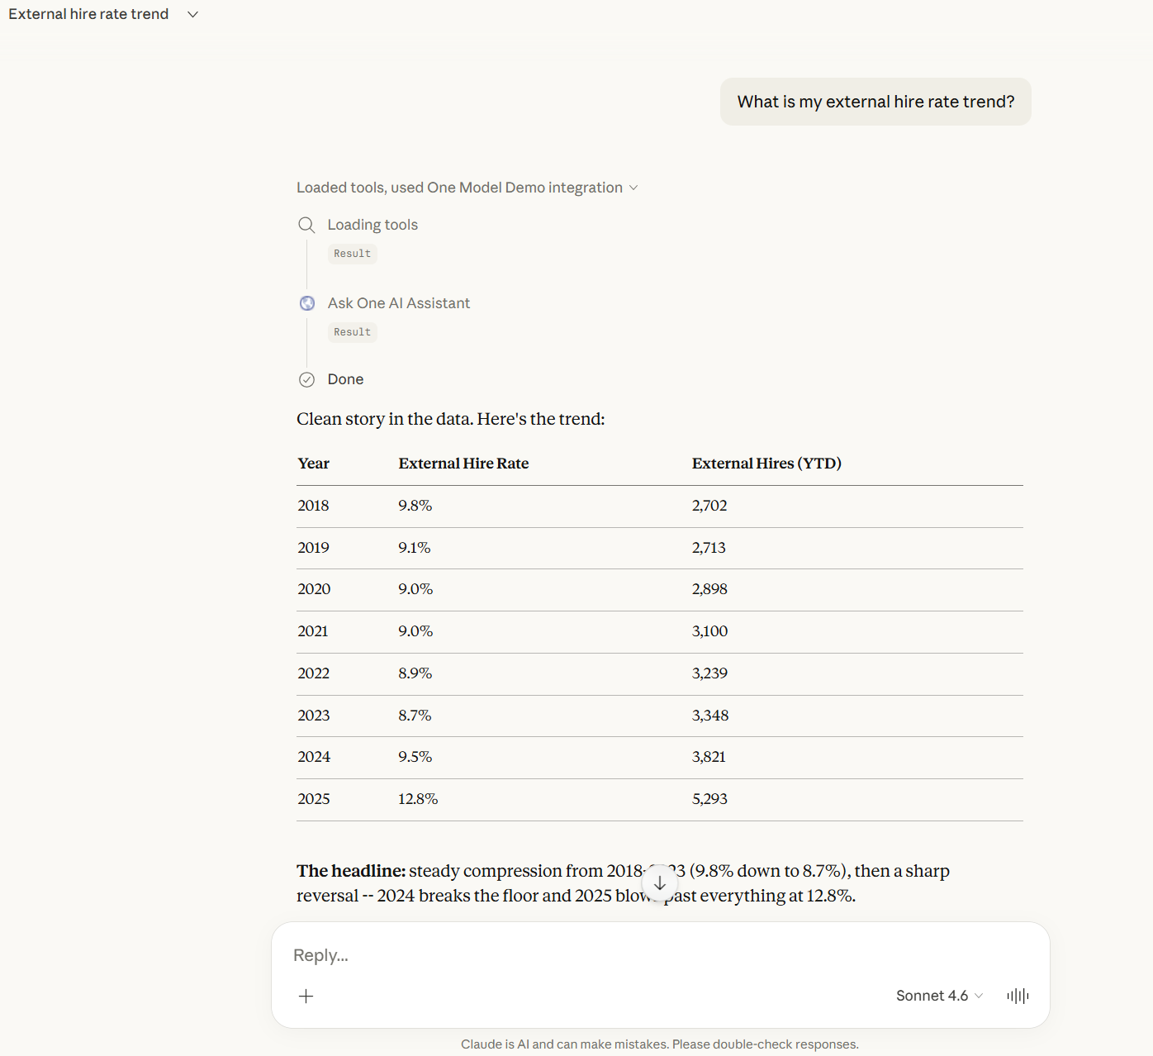The width and height of the screenshot is (1153, 1056).
Task: Click the globe icon beside Ask One AI Assistant
Action: (306, 303)
